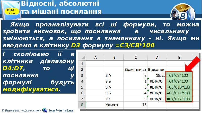Click the #DIV/0! cell in row 5

click(x=156, y=87)
